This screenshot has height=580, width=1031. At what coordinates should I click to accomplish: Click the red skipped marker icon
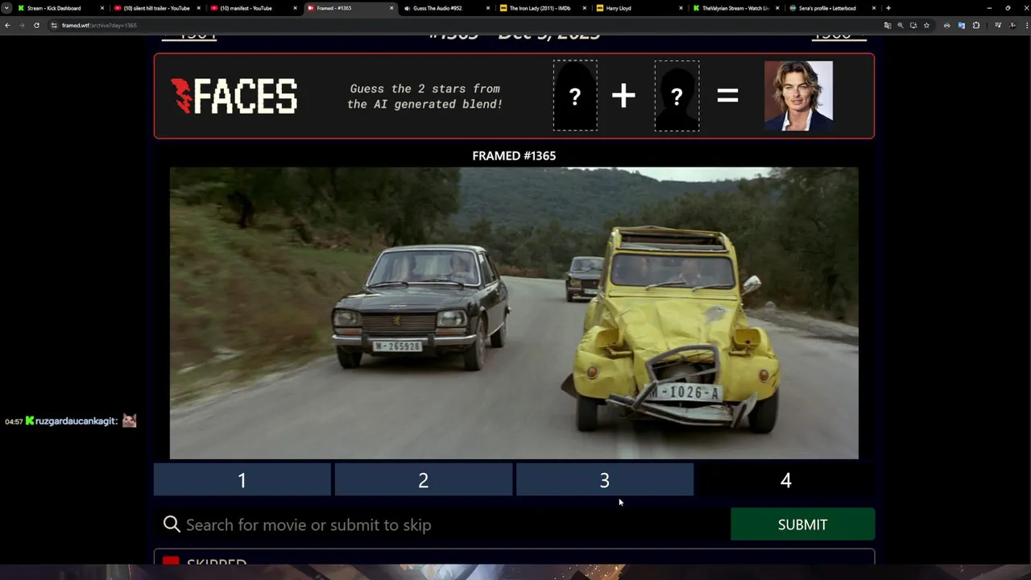(x=171, y=561)
